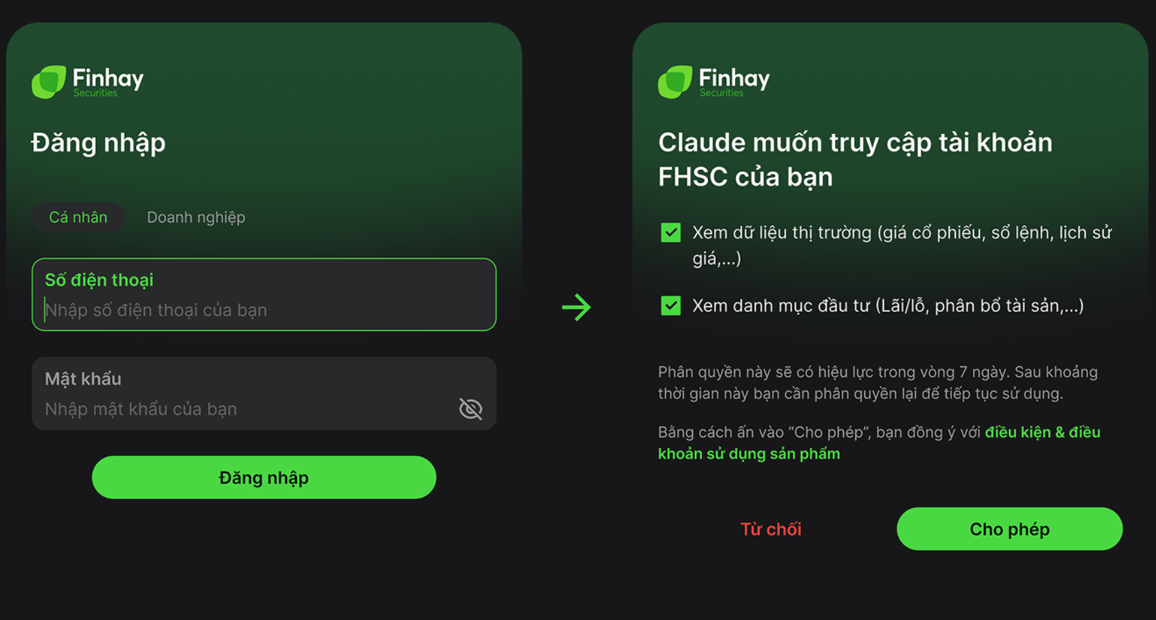Click the Finhay leaf logo on login panel
Image resolution: width=1156 pixels, height=620 pixels.
point(49,82)
